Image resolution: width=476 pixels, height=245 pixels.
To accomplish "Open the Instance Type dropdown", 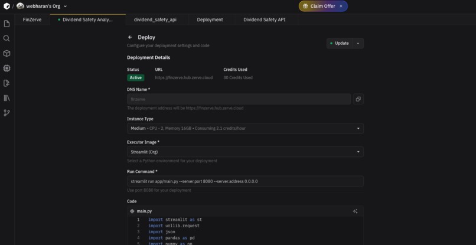I will (x=245, y=129).
